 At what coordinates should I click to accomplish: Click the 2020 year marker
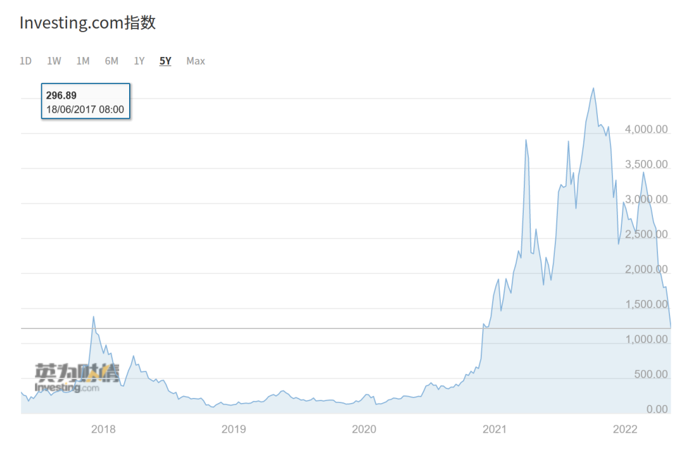364,430
